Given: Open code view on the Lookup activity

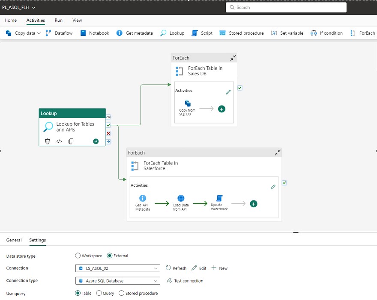Looking at the screenshot, I should click(x=59, y=141).
